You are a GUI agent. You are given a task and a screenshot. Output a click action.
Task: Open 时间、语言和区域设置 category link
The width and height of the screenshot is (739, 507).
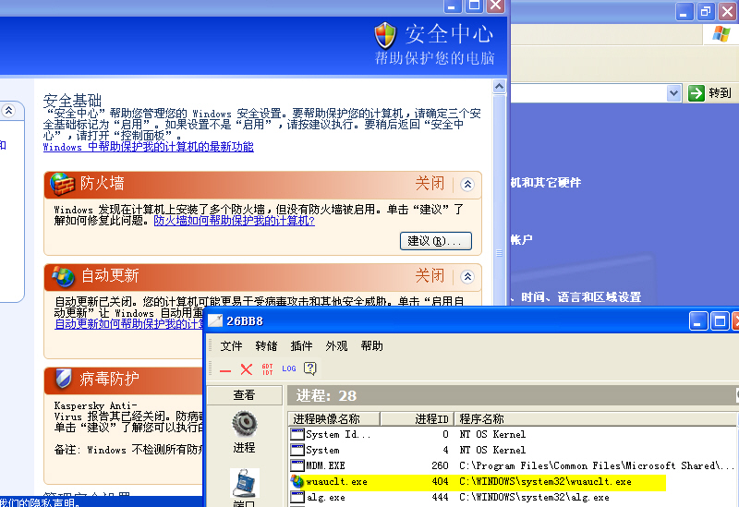tap(581, 296)
